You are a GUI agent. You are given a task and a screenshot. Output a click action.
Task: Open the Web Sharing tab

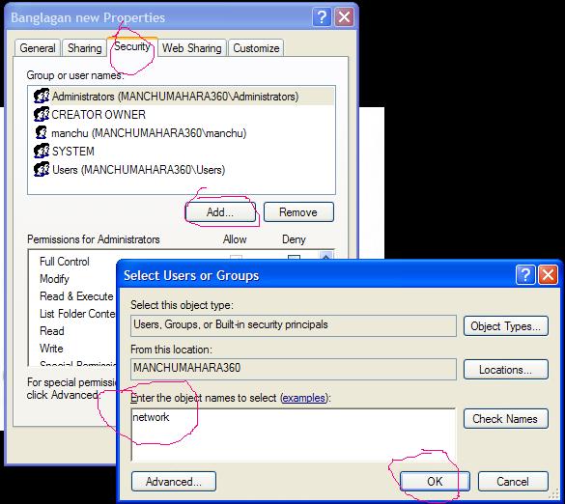[191, 48]
